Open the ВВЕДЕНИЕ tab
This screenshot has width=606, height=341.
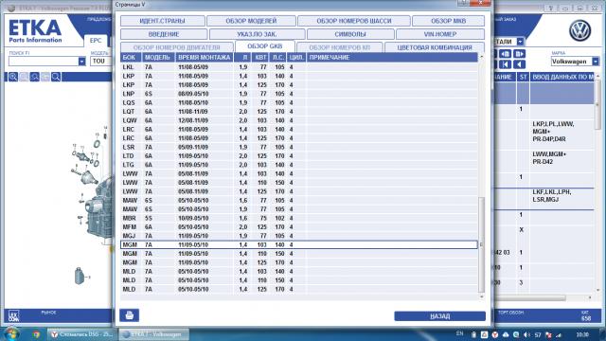click(x=164, y=34)
